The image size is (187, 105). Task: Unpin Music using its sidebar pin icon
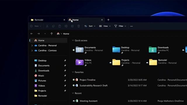(65, 76)
